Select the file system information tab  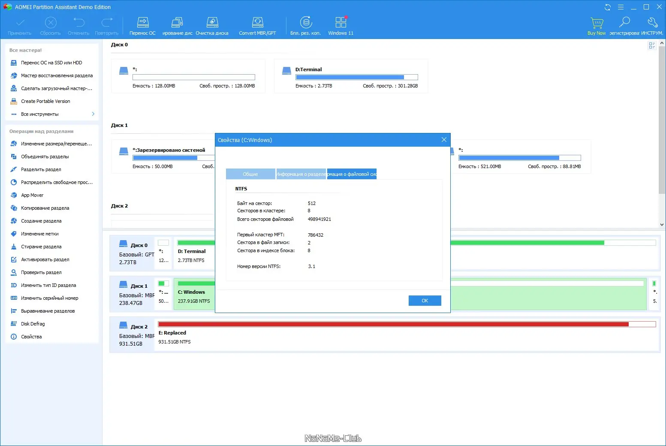[x=352, y=174]
